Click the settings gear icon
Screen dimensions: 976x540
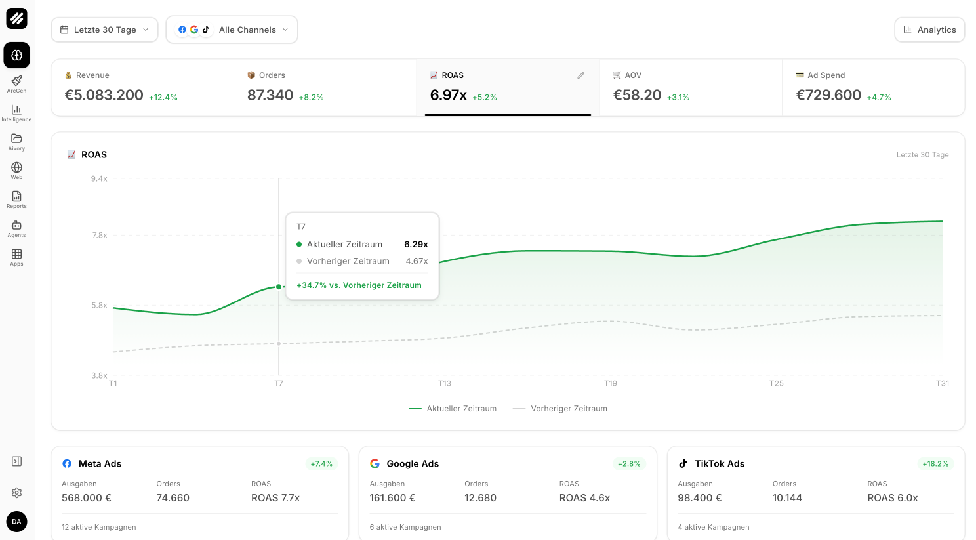pos(16,492)
